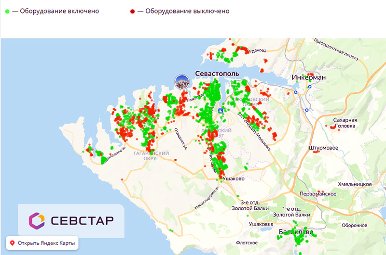This screenshot has height=255, width=386.
Task: Click the 'Штурмовое' village label
Action: 323,148
